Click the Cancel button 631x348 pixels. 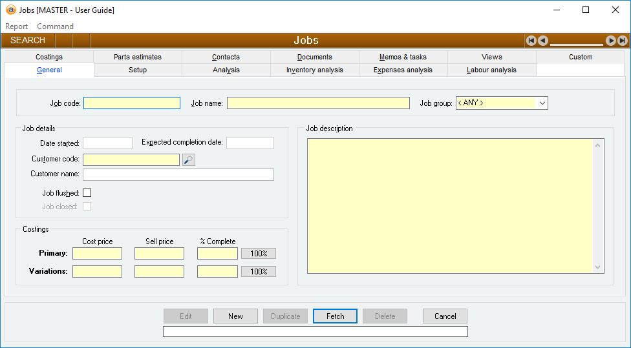click(x=445, y=316)
